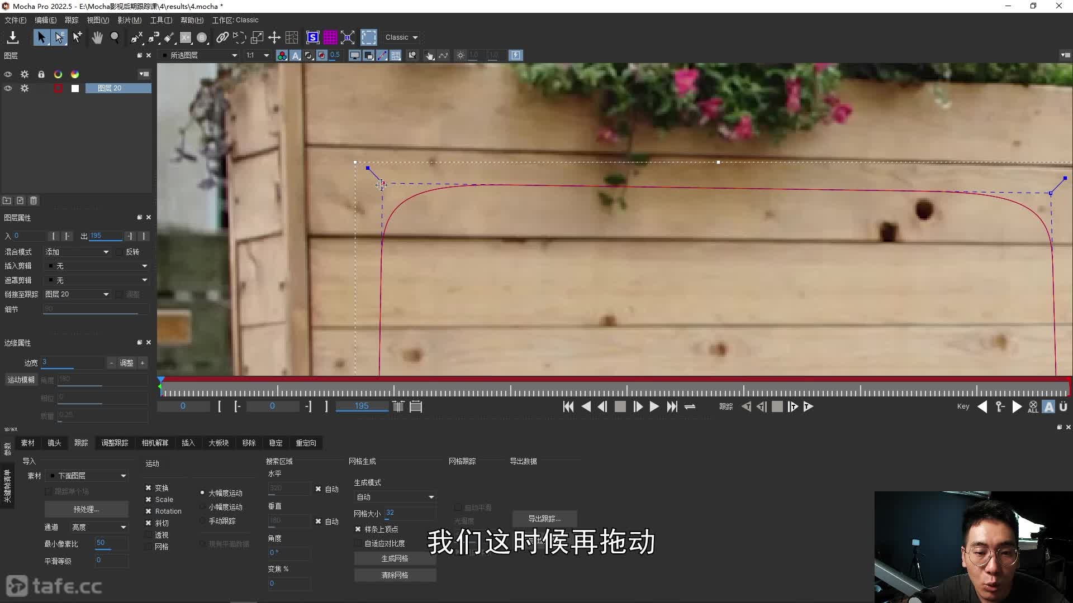This screenshot has height=603, width=1073.
Task: Select the Add point tool
Action: (77, 37)
